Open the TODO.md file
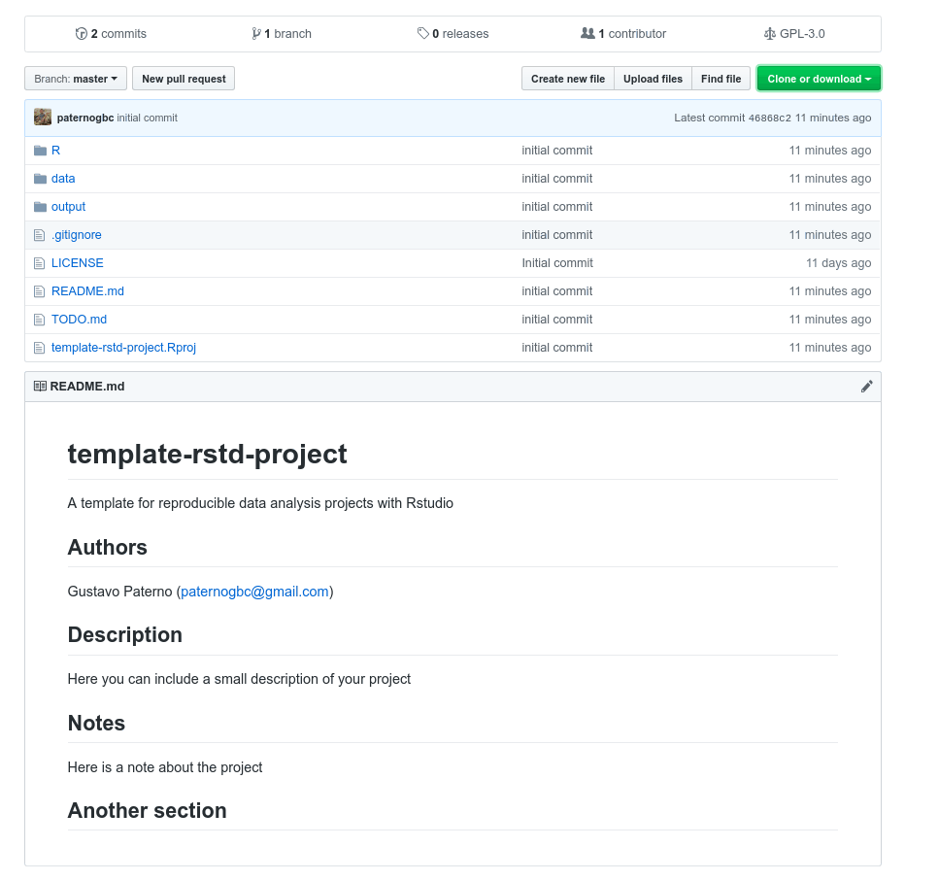This screenshot has width=939, height=881. 79,320
